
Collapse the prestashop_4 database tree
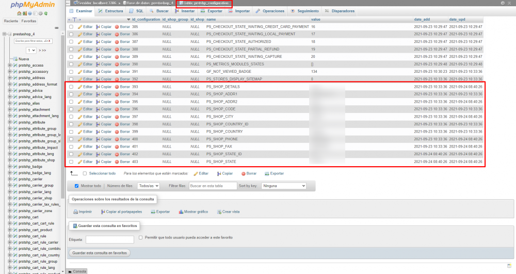(4, 34)
